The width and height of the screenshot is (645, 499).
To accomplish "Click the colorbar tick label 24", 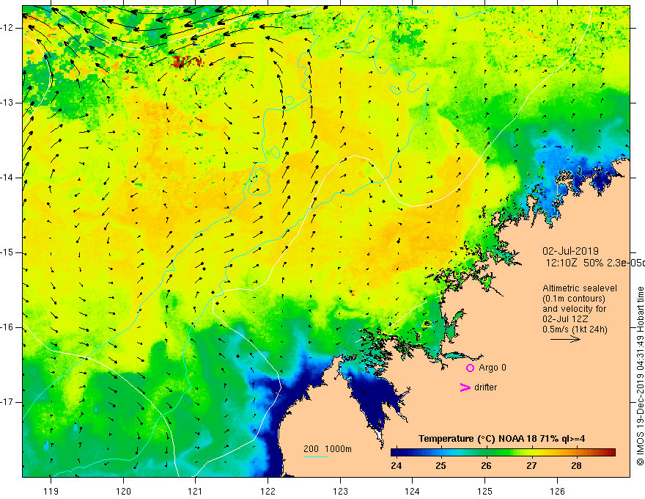I will coord(396,466).
